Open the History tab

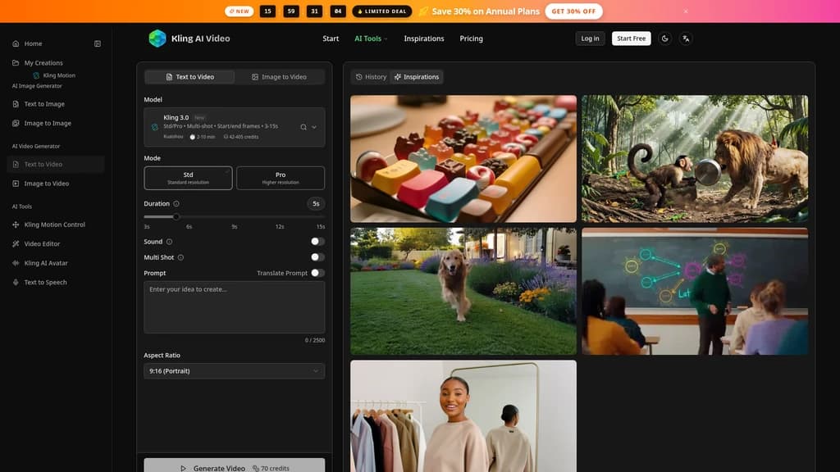click(371, 77)
